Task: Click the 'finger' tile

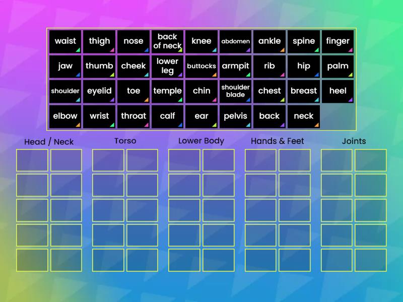Action: [x=338, y=42]
